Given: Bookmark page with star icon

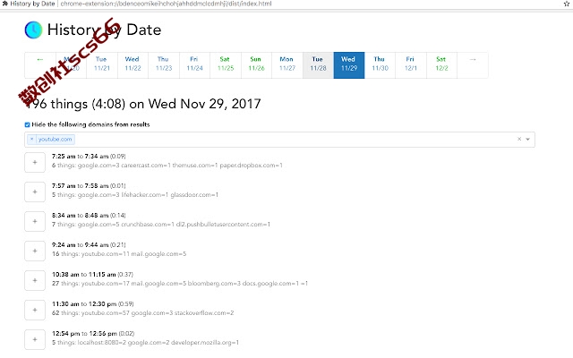Looking at the screenshot, I should tap(567, 4).
